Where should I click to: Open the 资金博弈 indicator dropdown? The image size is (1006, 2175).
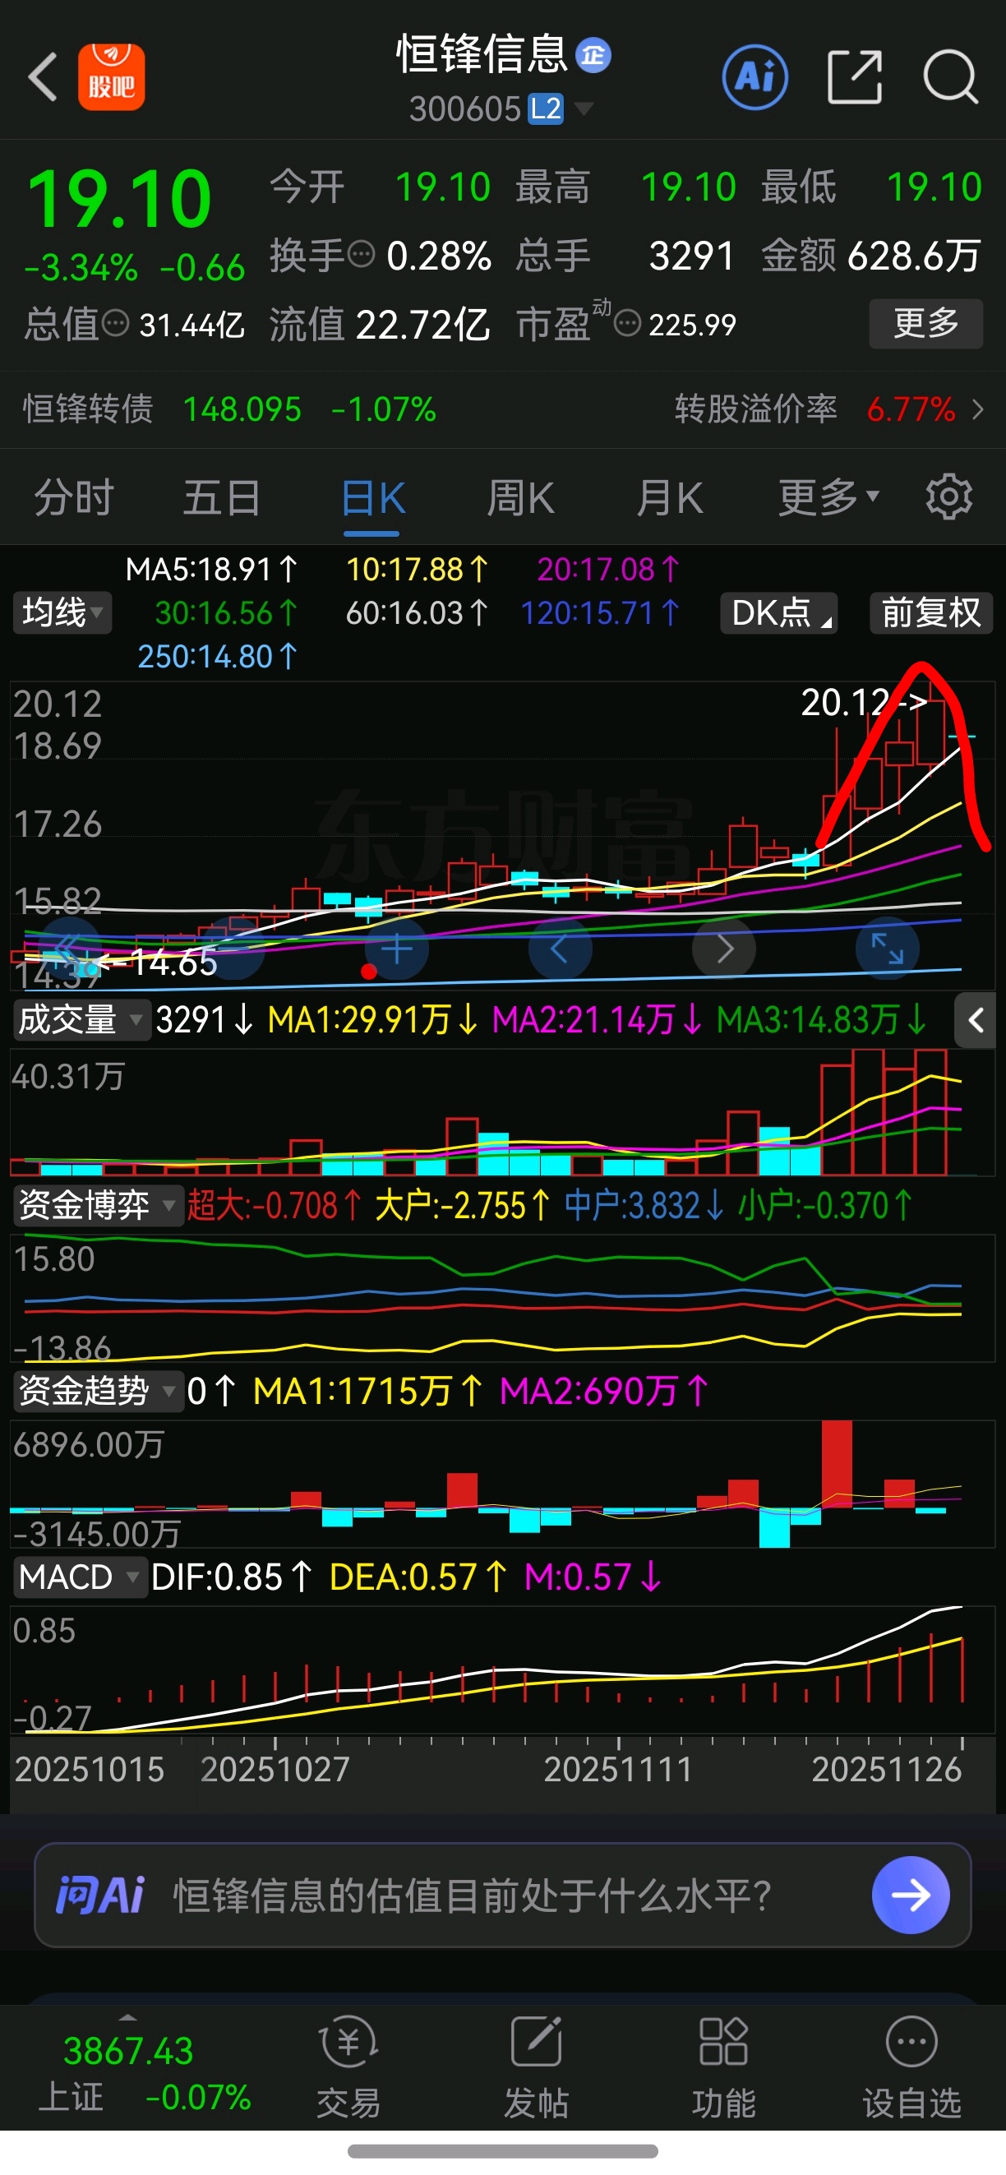coord(98,1205)
